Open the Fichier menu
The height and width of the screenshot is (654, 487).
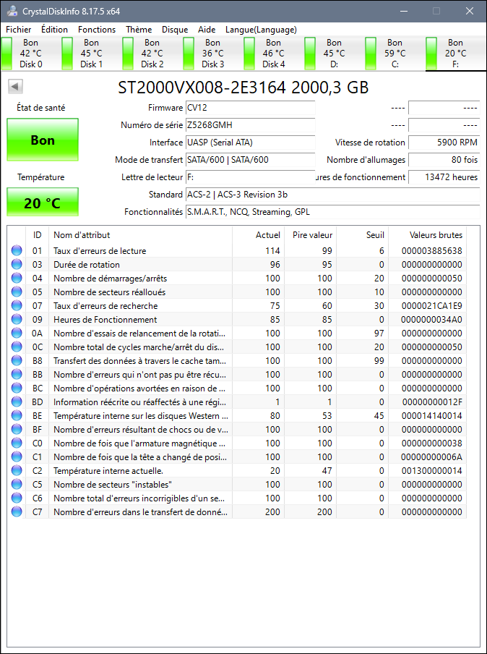point(19,30)
